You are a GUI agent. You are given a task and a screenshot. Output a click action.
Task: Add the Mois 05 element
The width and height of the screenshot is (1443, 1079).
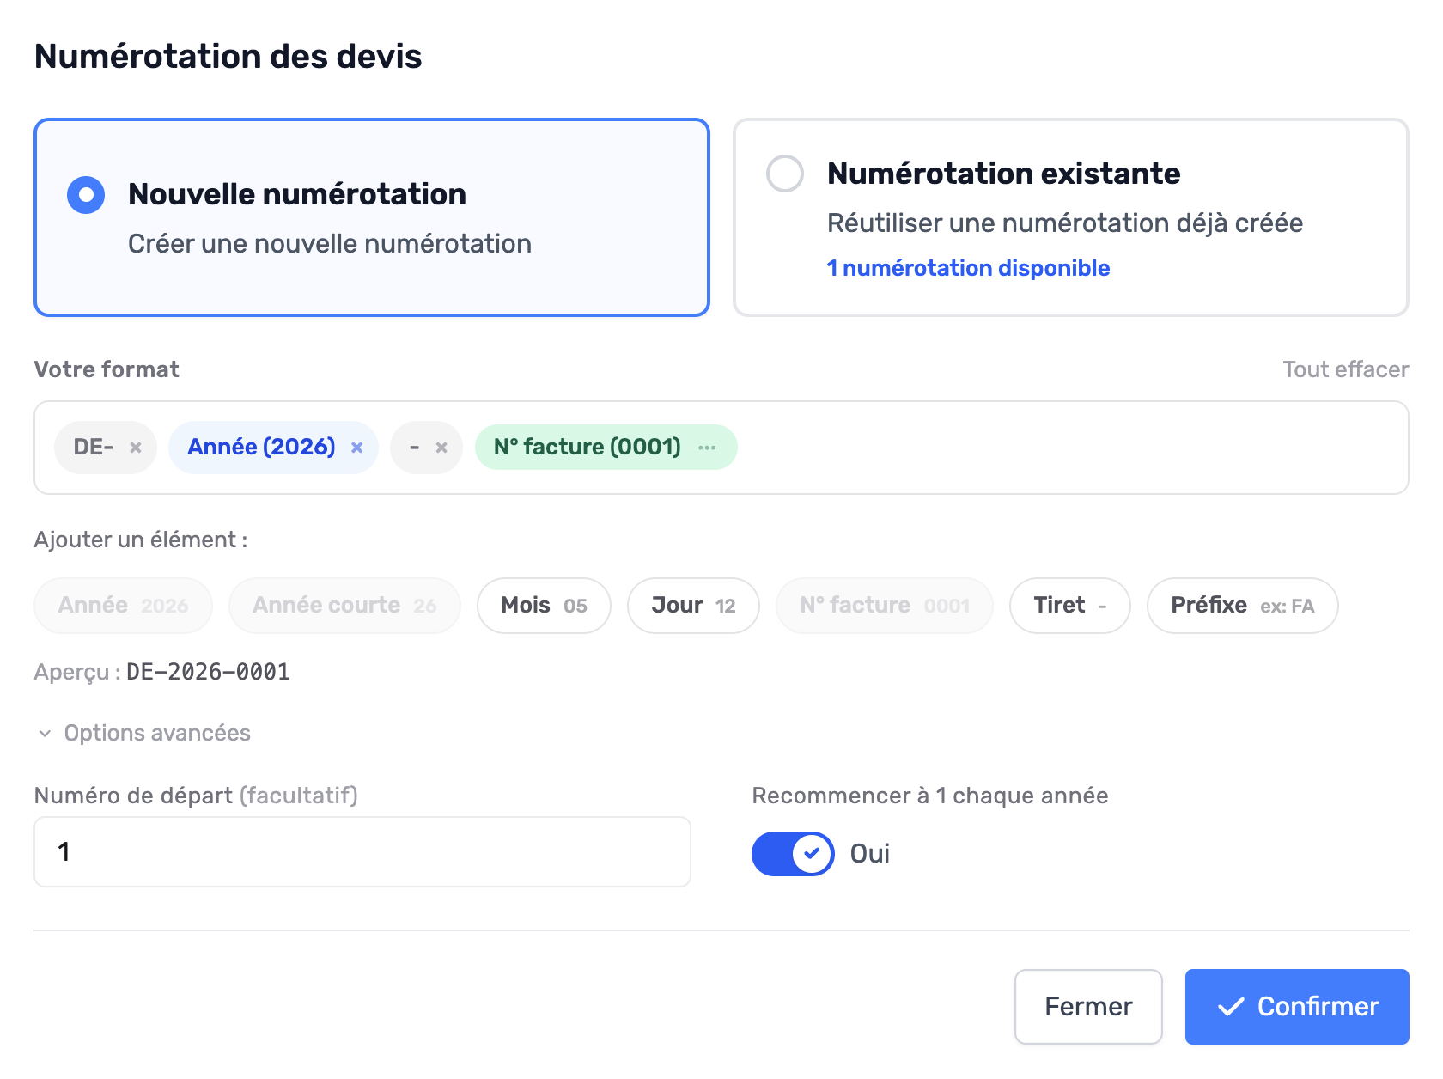tap(544, 606)
